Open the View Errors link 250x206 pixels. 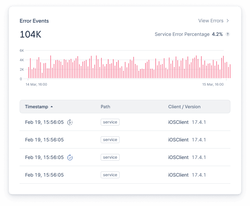coord(211,21)
